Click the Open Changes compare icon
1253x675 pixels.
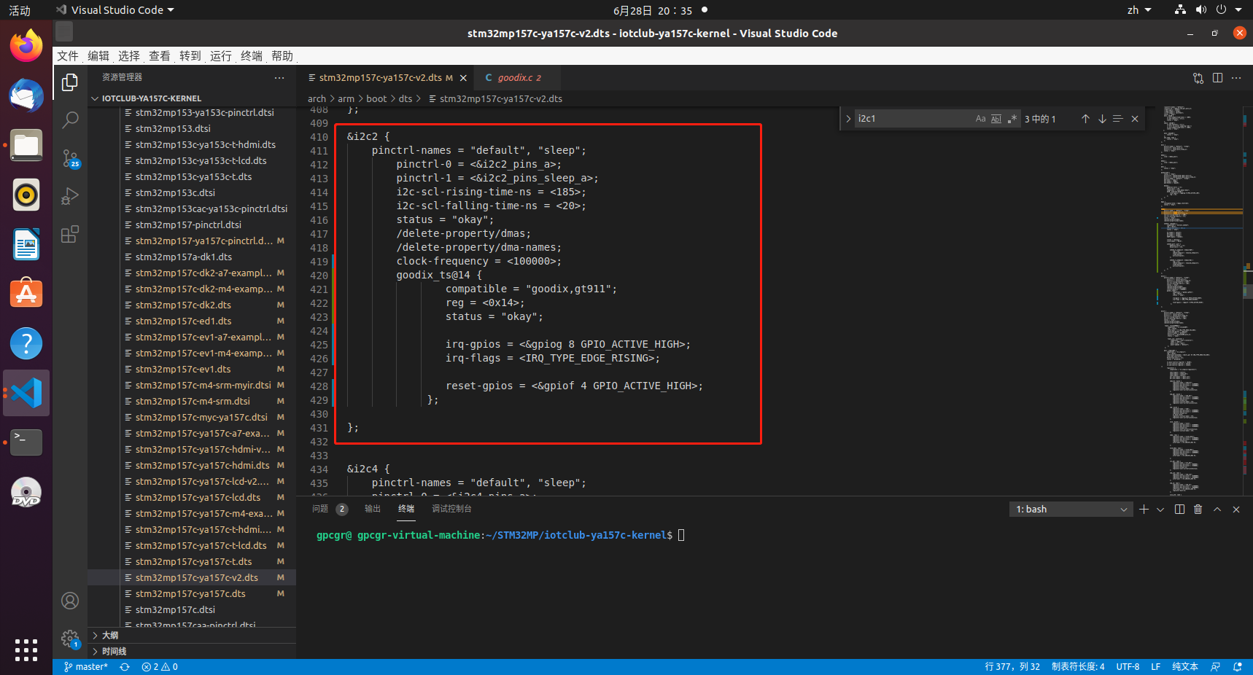pos(1198,78)
